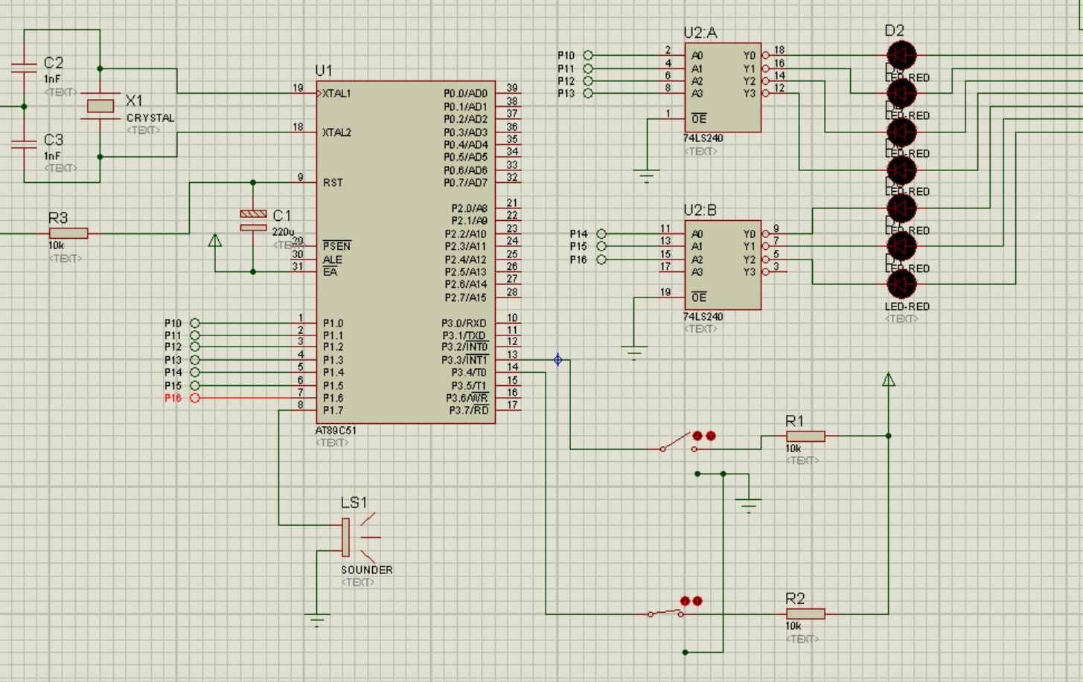Click the P3.3/INT1 pin label
This screenshot has height=682, width=1083.
[464, 361]
